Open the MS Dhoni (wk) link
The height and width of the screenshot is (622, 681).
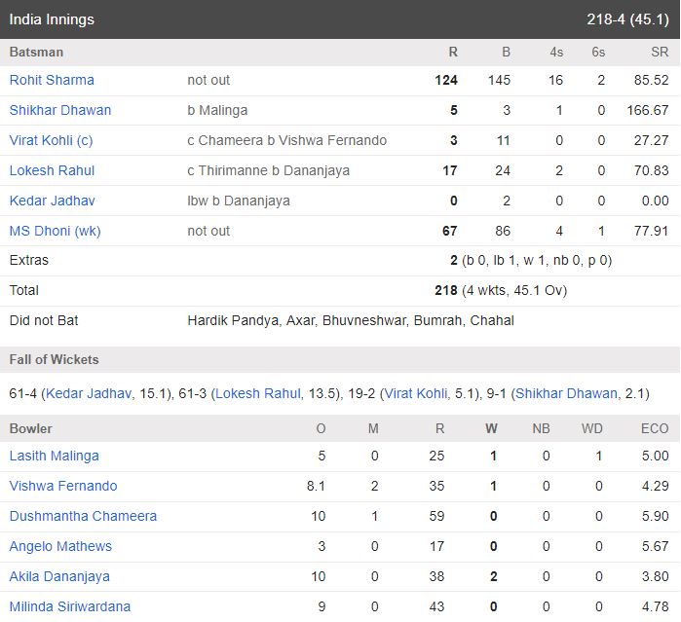click(x=56, y=231)
